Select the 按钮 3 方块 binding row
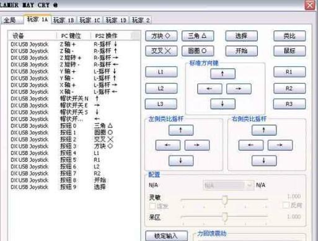Image resolution: width=318 pixels, height=241 pixels. [x=74, y=146]
